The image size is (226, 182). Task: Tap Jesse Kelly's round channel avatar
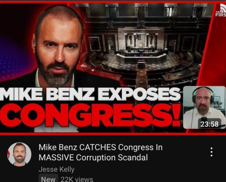(19, 154)
